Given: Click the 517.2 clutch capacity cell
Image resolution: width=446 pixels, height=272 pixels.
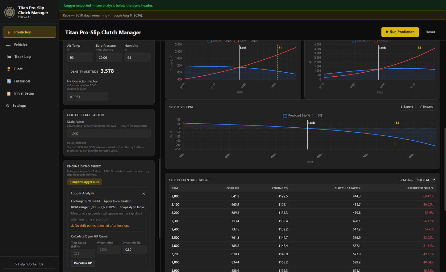Looking at the screenshot, I should (356, 229).
